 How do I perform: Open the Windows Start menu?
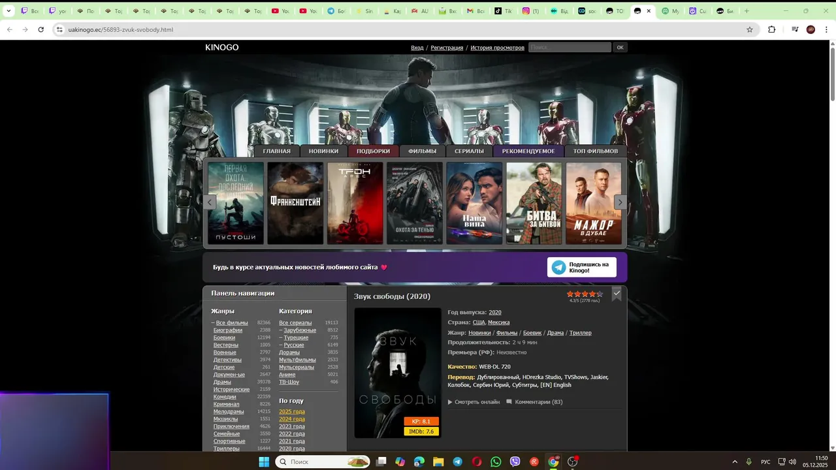[x=264, y=462]
